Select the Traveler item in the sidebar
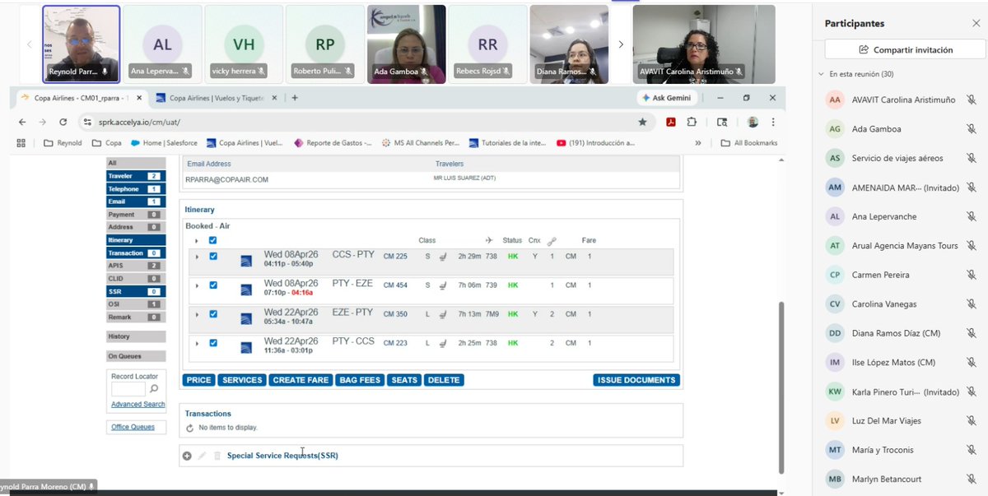Viewport: 988px width, 496px height. [x=136, y=176]
